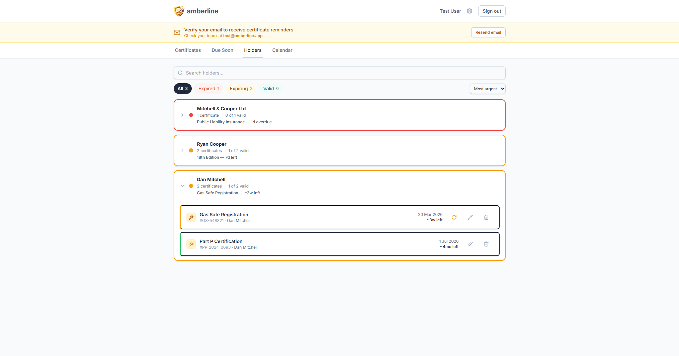This screenshot has height=356, width=679.
Task: Open settings via the gear icon
Action: click(470, 11)
